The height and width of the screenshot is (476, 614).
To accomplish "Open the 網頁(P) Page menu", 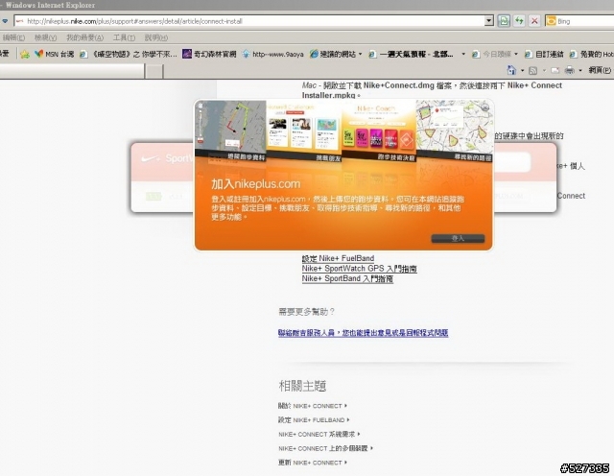I will (x=600, y=70).
